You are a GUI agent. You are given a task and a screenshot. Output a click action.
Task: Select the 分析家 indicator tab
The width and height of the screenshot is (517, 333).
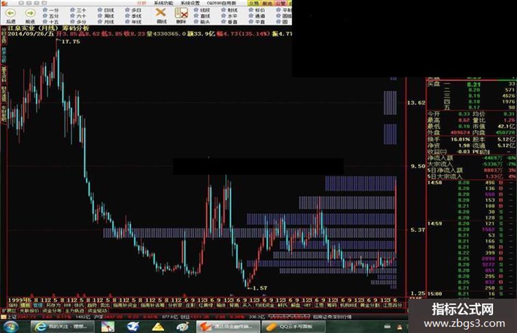(175, 305)
